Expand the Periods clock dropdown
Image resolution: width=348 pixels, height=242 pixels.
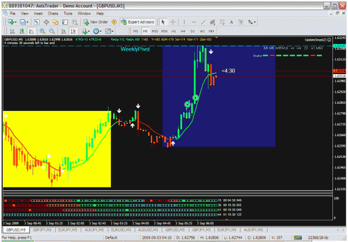(101, 31)
